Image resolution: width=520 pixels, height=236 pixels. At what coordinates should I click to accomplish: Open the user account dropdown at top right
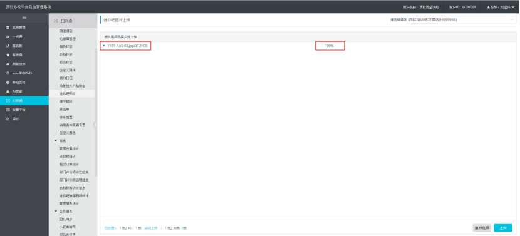[x=501, y=7]
